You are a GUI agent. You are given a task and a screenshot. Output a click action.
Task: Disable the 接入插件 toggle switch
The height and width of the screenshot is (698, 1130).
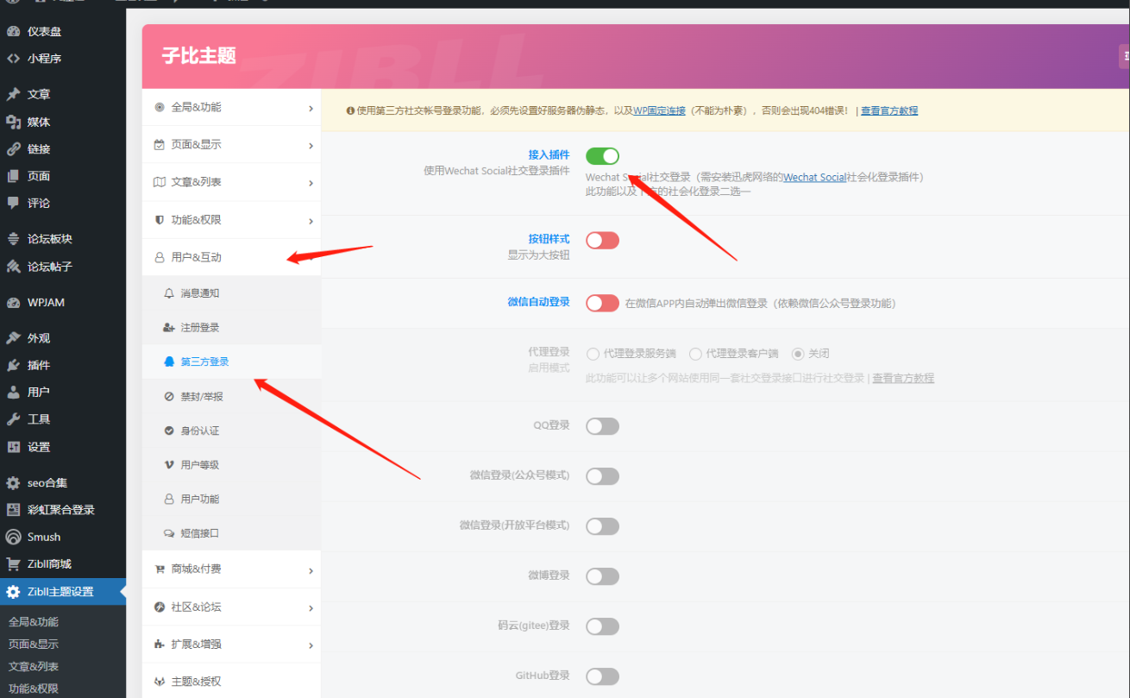point(602,156)
